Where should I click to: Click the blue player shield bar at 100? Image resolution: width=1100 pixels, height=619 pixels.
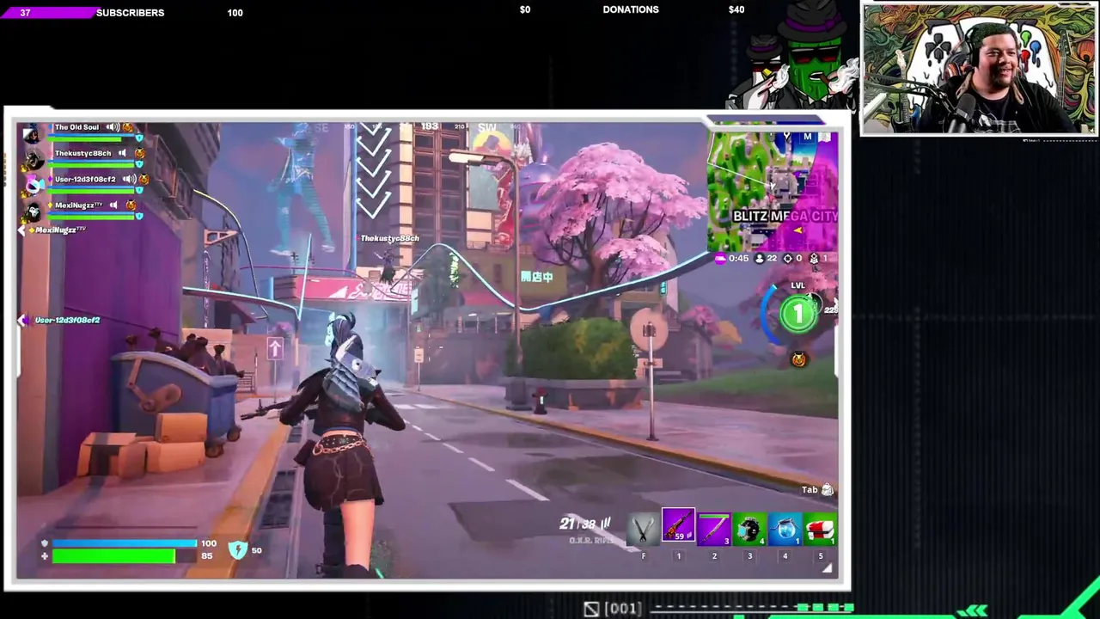125,543
